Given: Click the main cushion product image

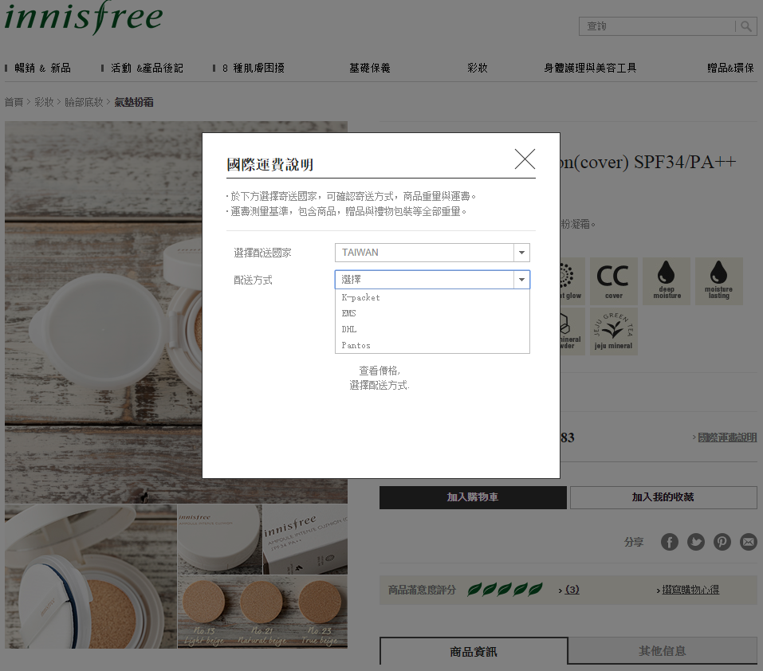Looking at the screenshot, I should (103, 312).
